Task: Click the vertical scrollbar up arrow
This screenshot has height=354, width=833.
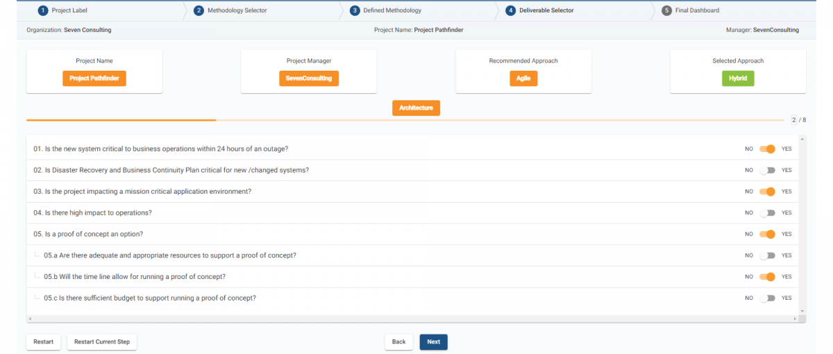Action: click(x=802, y=139)
